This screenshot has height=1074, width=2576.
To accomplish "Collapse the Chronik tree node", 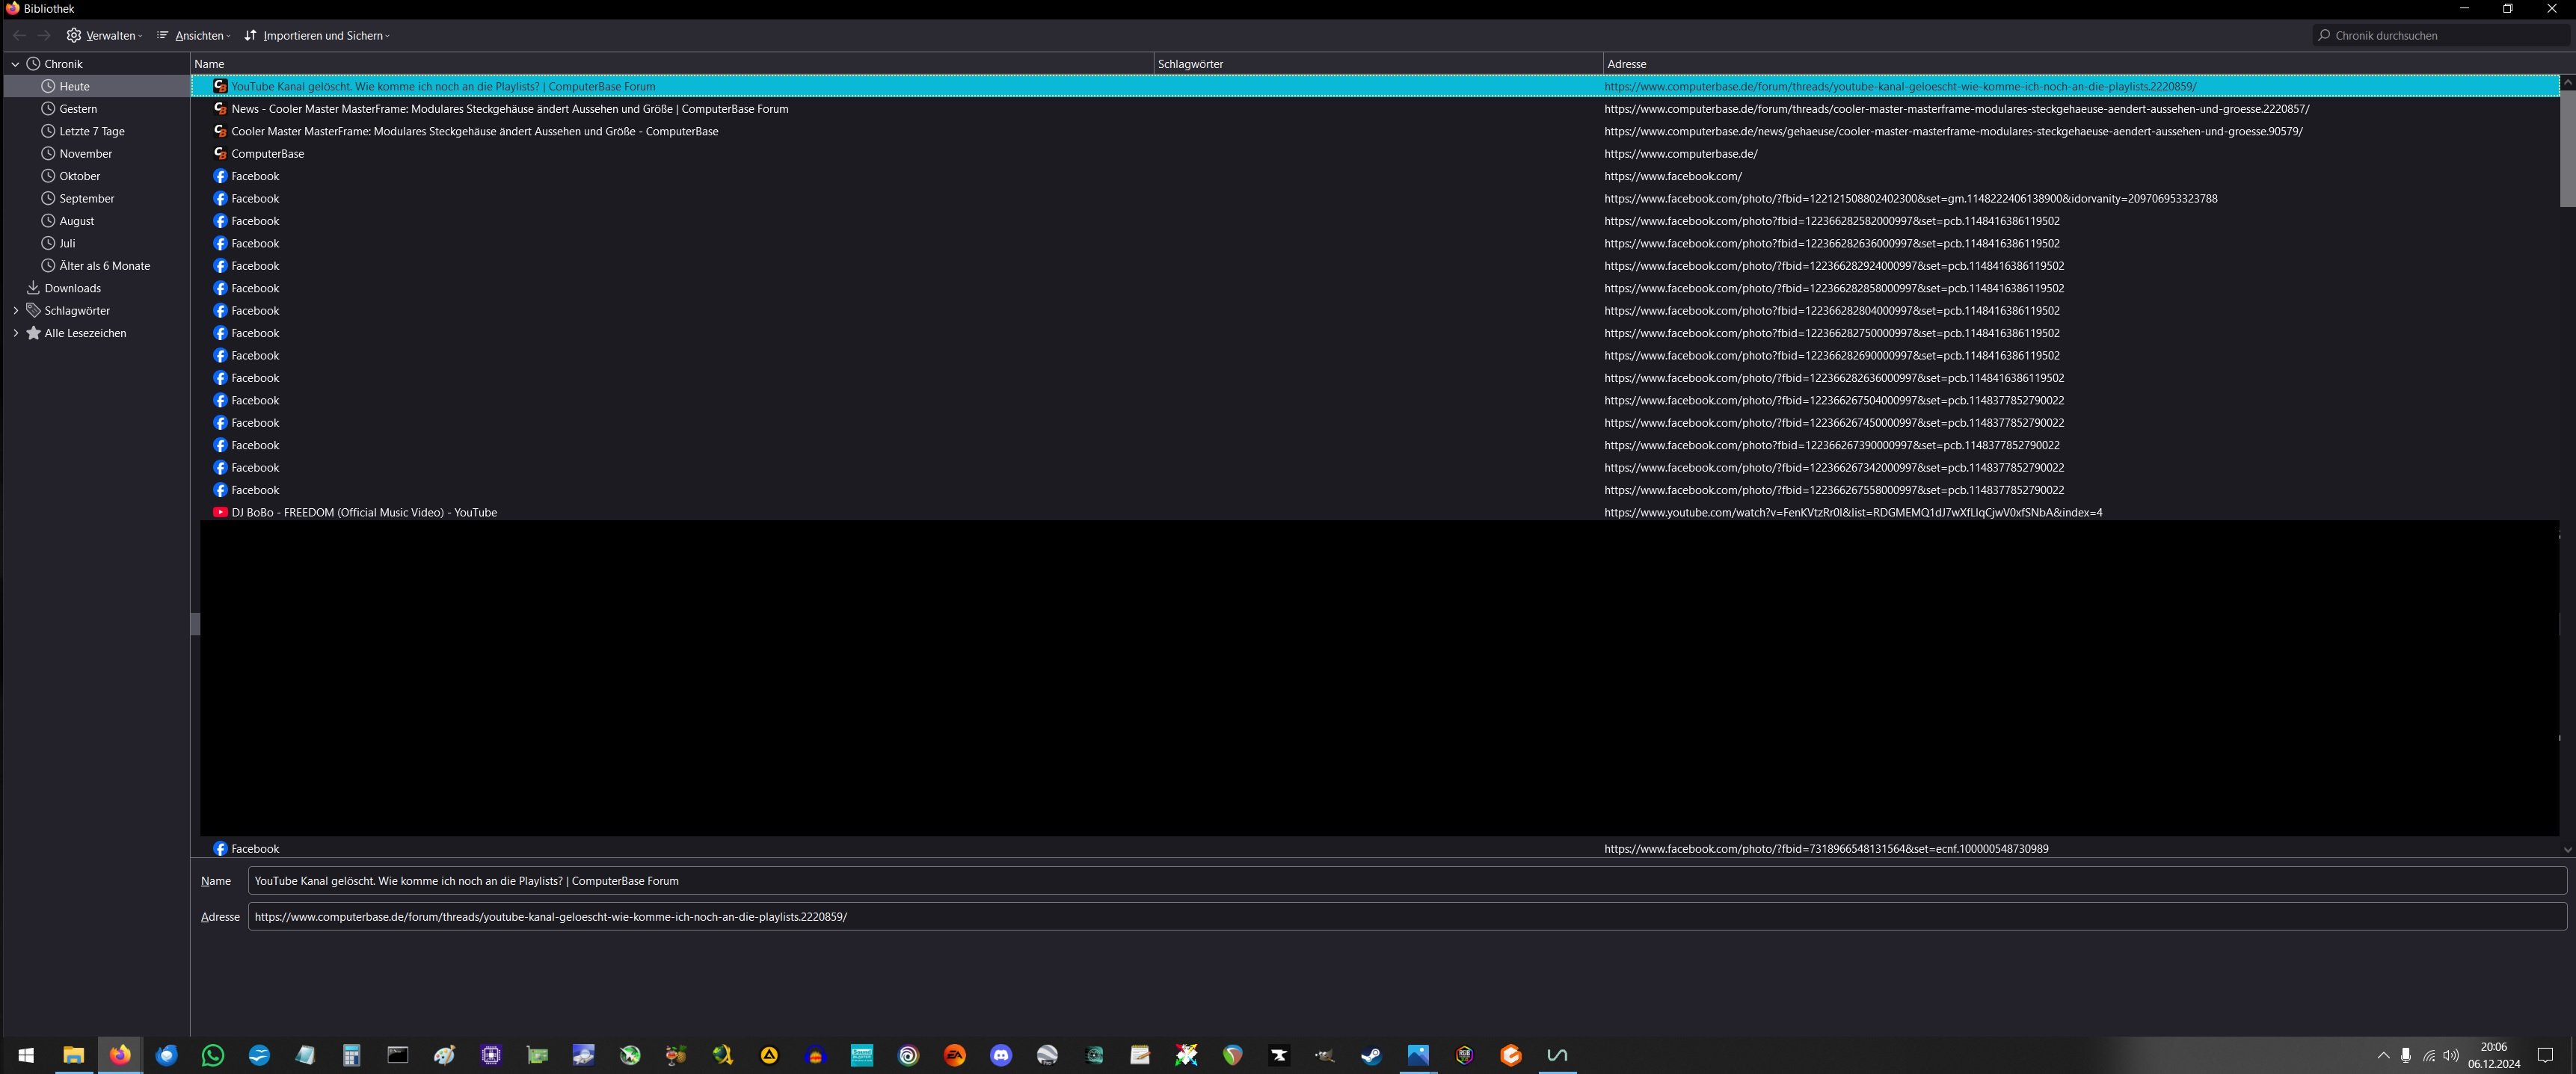I will point(15,64).
